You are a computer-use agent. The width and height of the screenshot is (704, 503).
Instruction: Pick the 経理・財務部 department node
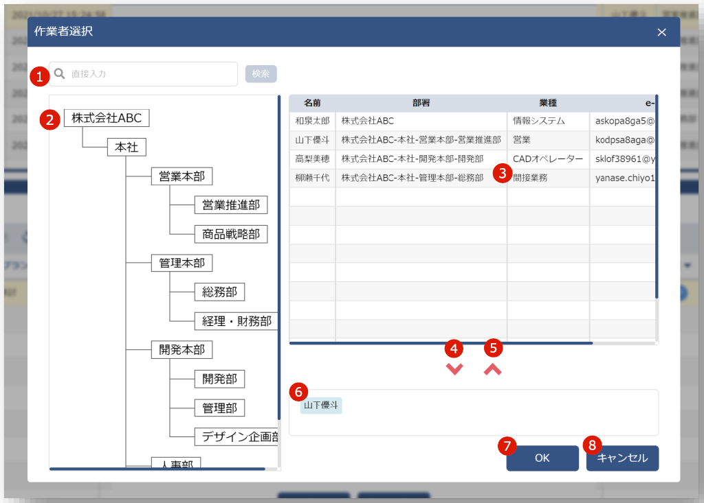pos(236,320)
